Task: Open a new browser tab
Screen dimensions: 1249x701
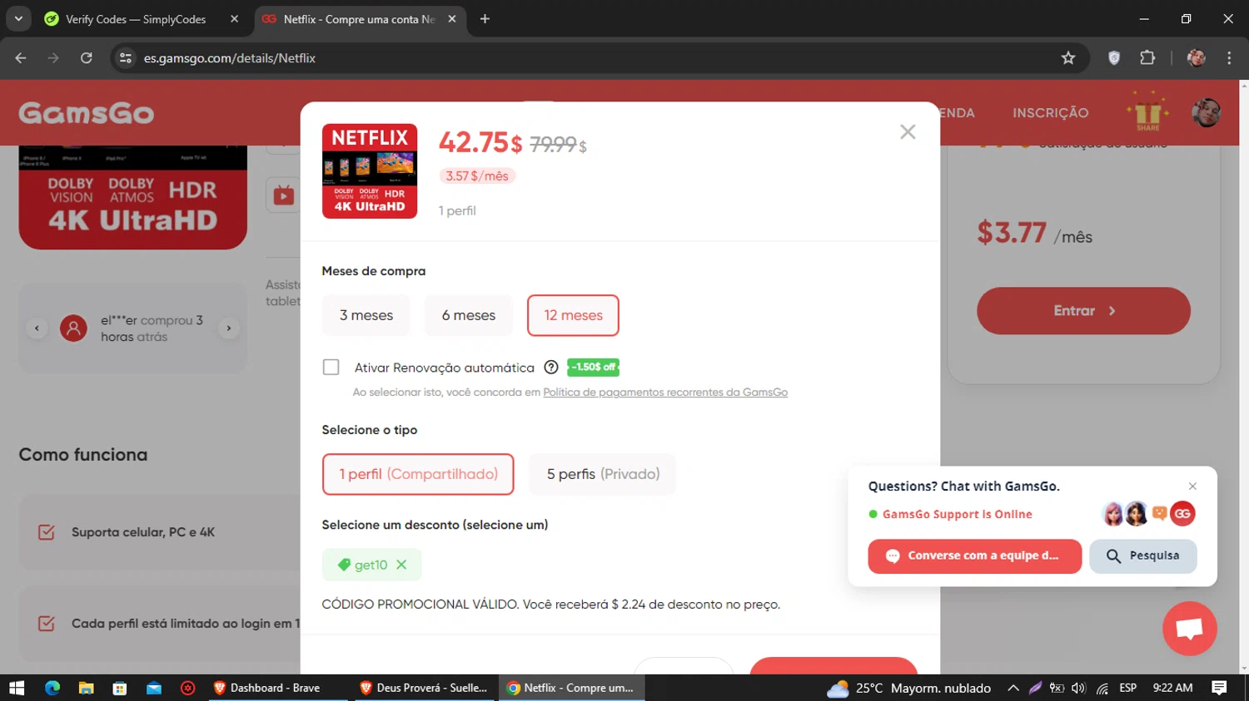Action: 485,19
